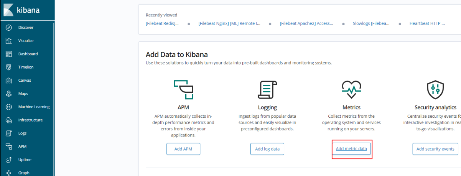Click the APM sidebar icon
This screenshot has width=461, height=176.
point(9,146)
